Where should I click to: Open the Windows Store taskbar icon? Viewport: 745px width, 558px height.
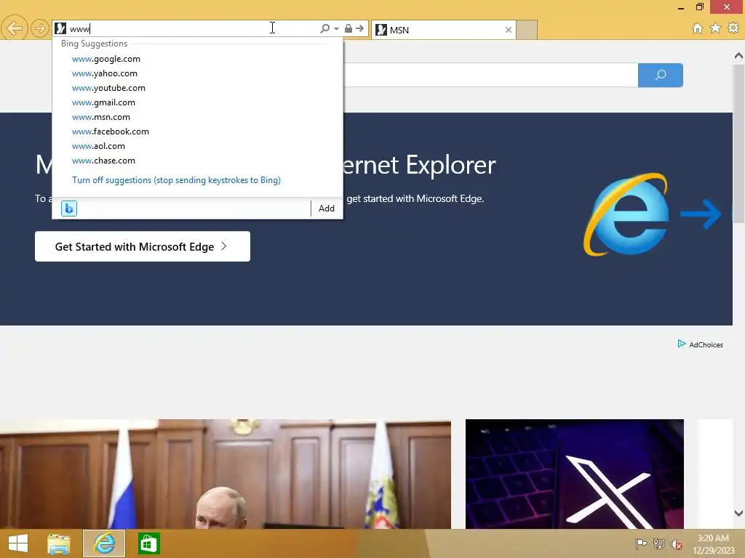click(148, 543)
